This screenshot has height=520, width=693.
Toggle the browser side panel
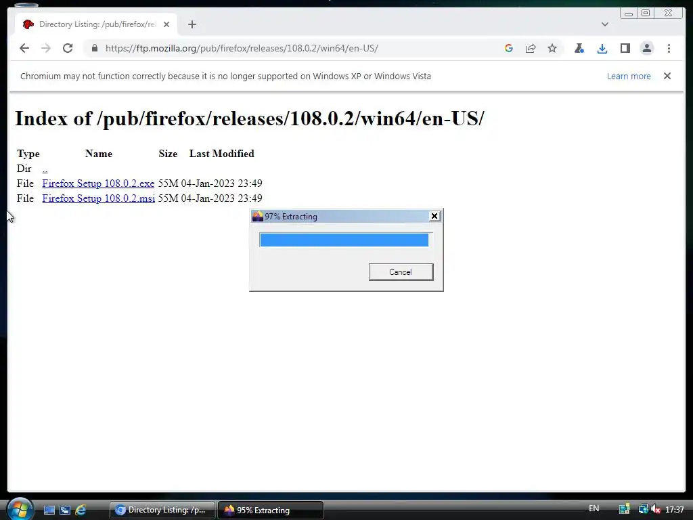625,48
